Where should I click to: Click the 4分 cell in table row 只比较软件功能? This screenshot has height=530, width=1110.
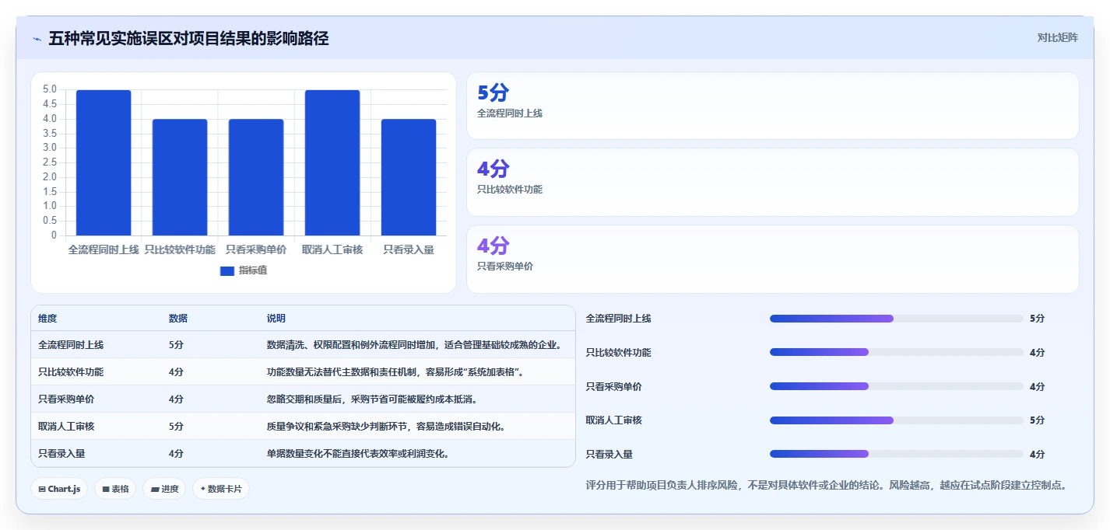point(176,372)
